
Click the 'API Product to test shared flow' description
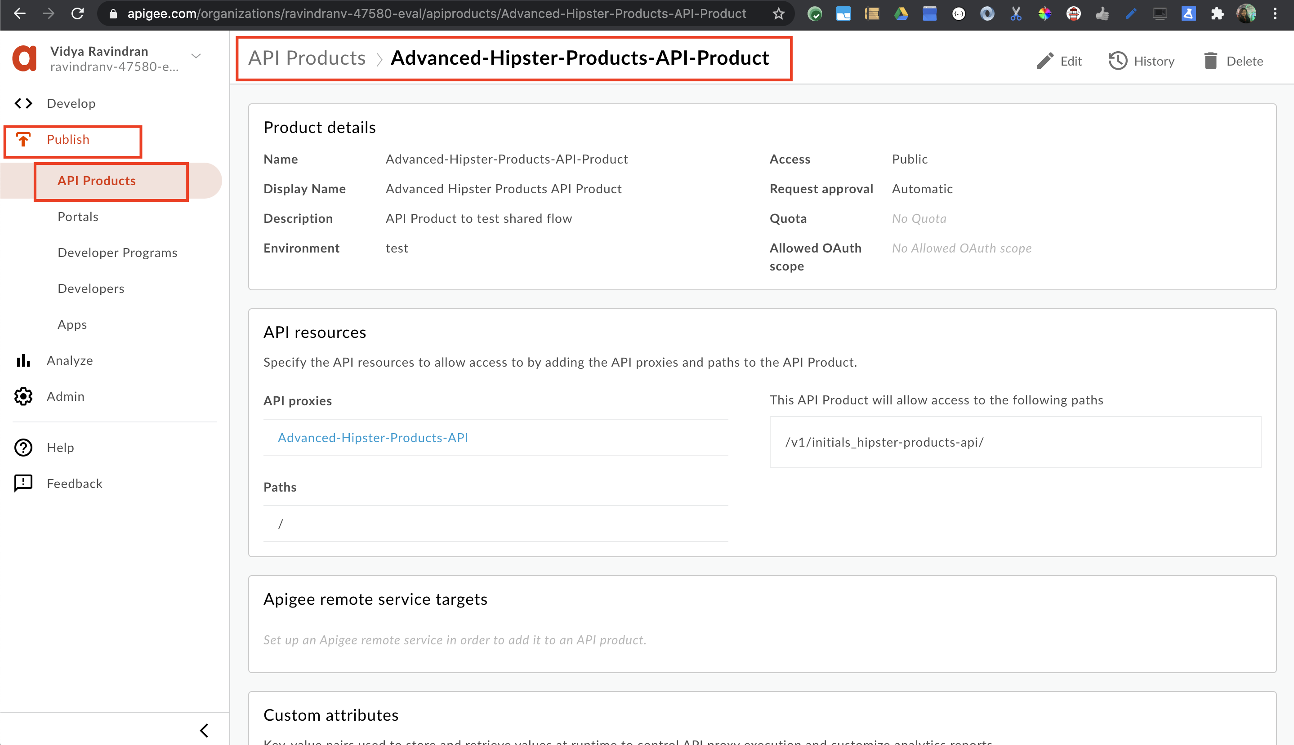pyautogui.click(x=478, y=218)
